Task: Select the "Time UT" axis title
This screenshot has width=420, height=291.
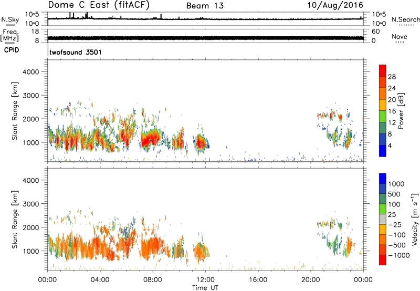Action: (x=205, y=288)
